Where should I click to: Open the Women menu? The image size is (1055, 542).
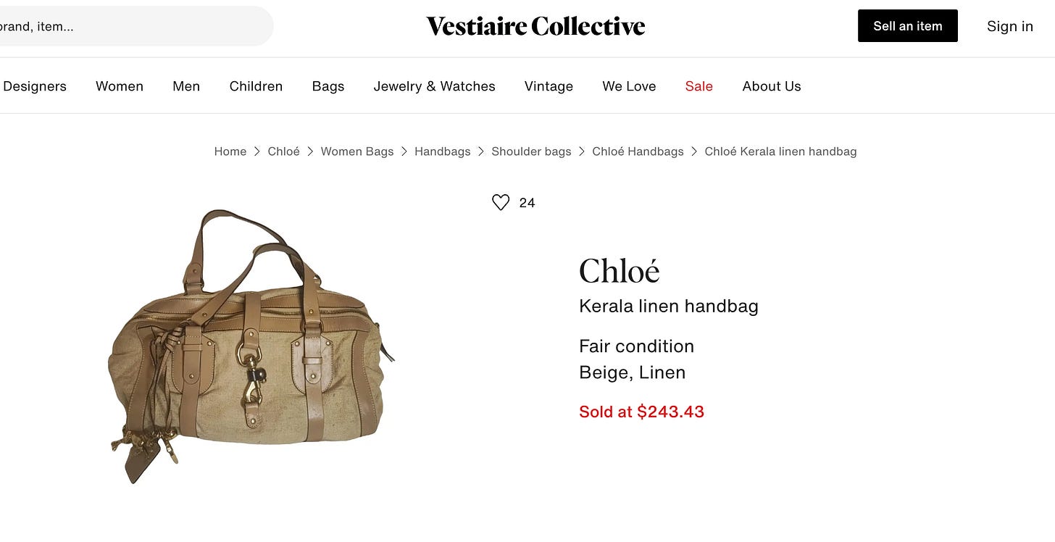(x=120, y=86)
